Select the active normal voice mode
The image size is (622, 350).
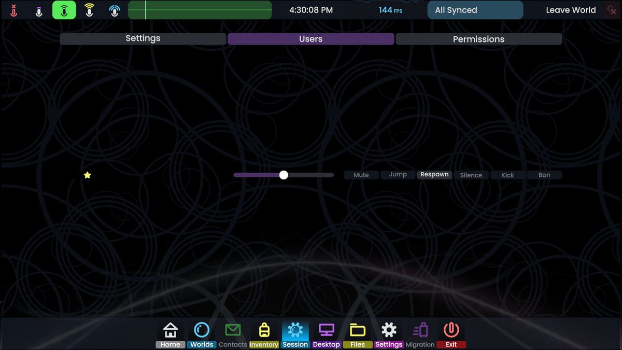coord(64,10)
